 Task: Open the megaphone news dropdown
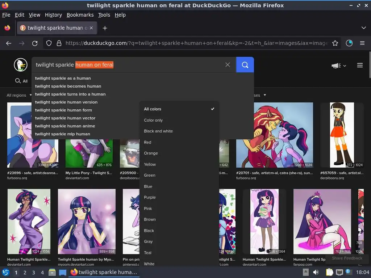coord(339,66)
